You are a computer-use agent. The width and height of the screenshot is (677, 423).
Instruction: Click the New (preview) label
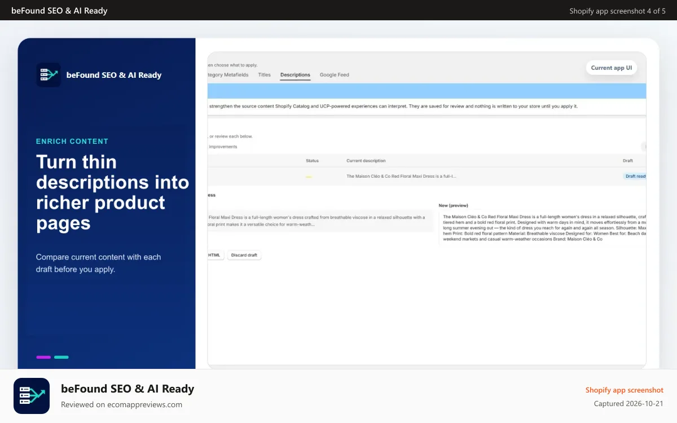pos(454,205)
